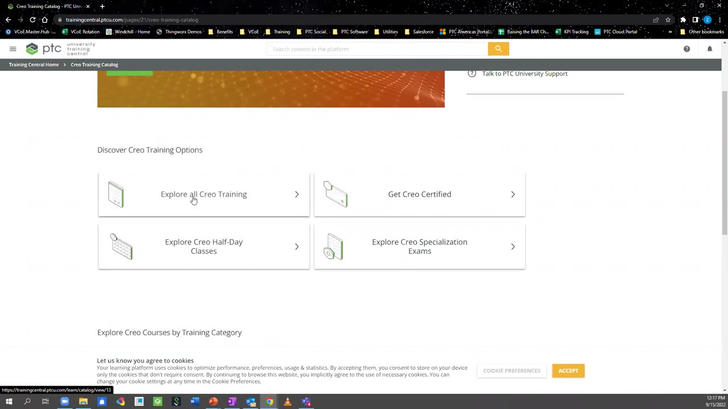This screenshot has width=728, height=409.
Task: Open COOKIE PREFERENCES
Action: 512,371
